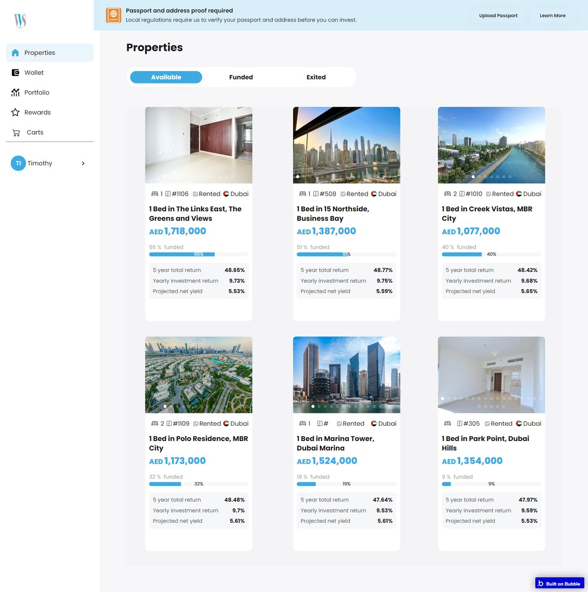Open the 1 Bed in 15 Northside, Business Bay title

[x=333, y=214]
